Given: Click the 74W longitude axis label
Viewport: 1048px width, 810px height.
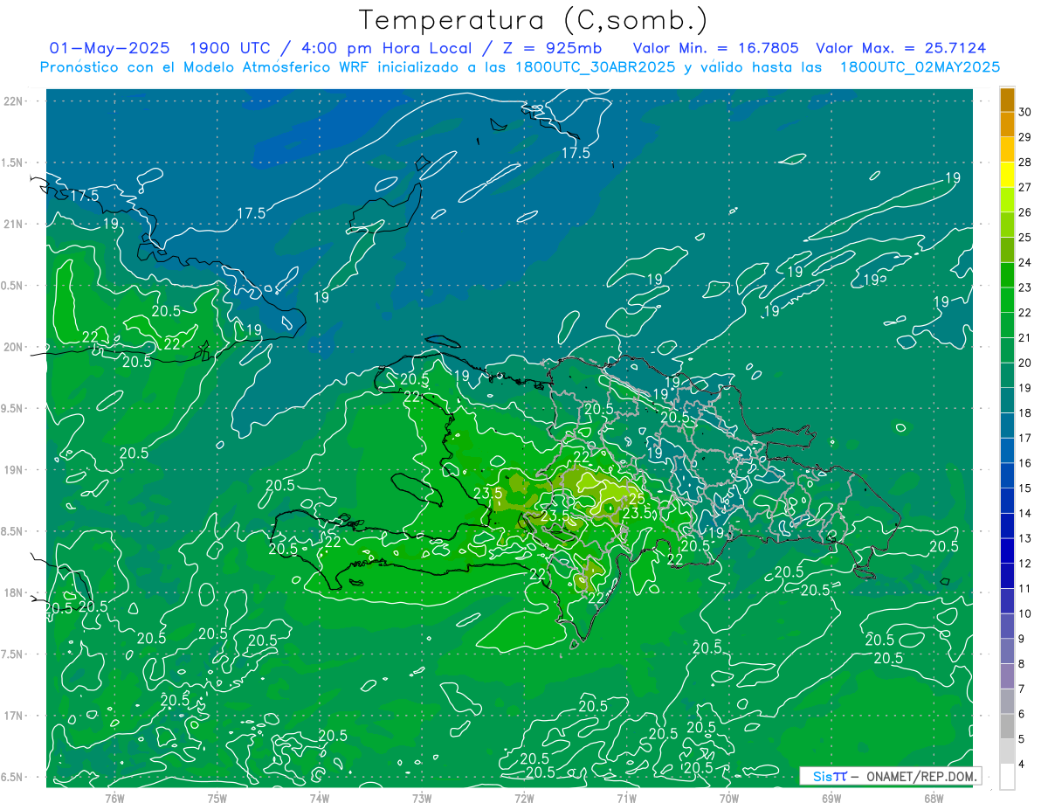Looking at the screenshot, I should click(x=320, y=799).
